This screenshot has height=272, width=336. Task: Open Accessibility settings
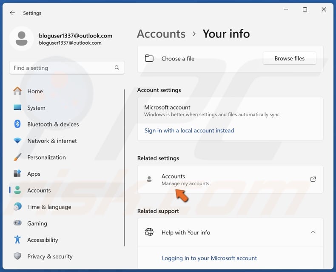[x=67, y=240]
